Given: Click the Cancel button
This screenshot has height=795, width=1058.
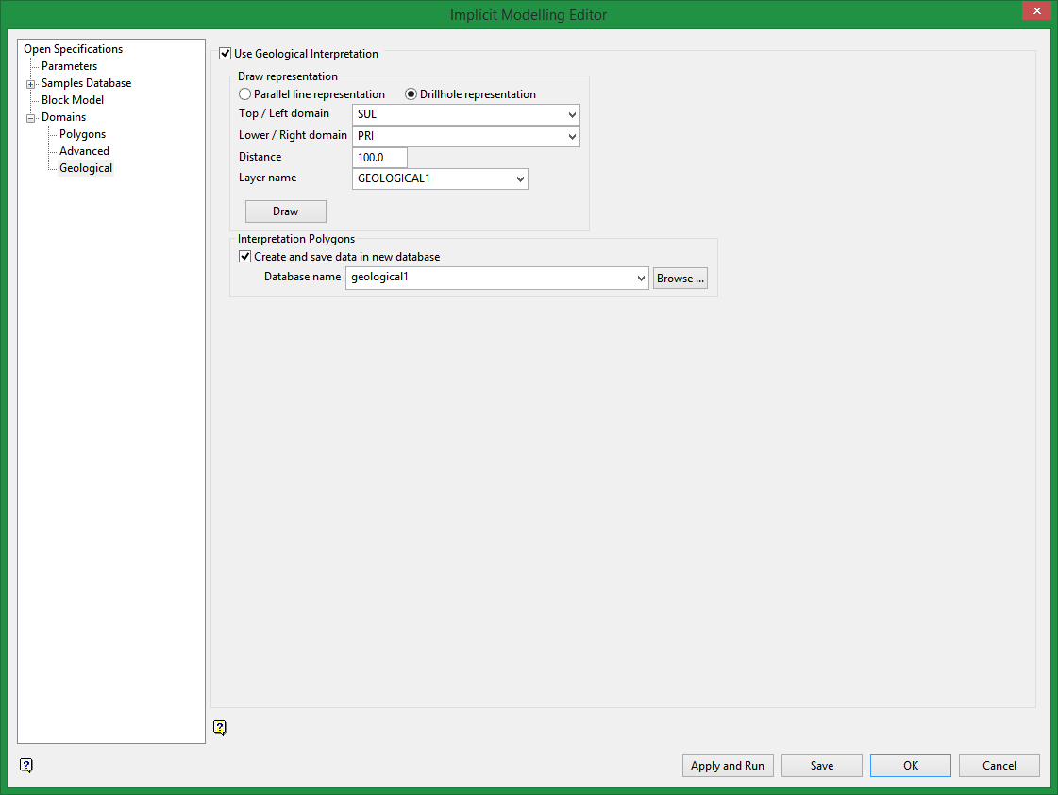Looking at the screenshot, I should (x=999, y=766).
